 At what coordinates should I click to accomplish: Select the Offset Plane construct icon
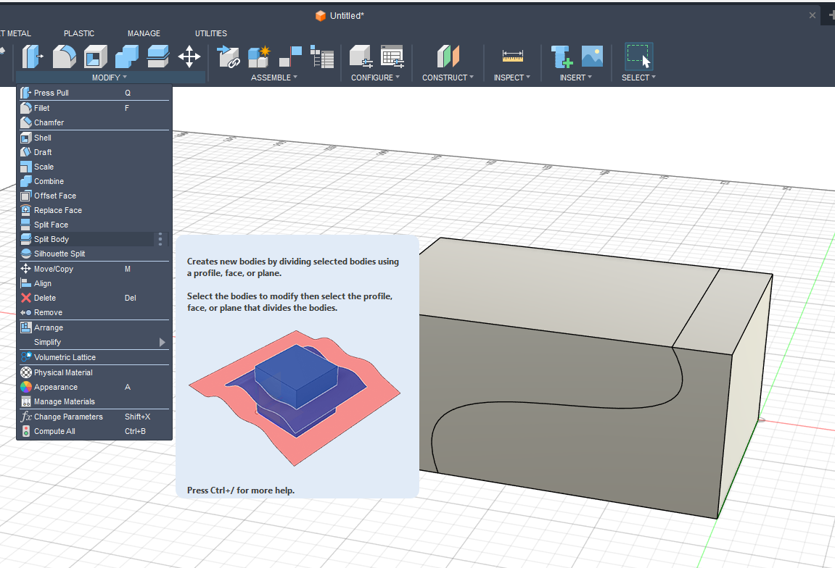click(448, 57)
